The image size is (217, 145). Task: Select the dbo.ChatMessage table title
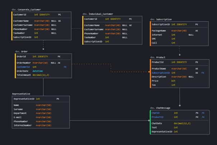click(x=160, y=107)
